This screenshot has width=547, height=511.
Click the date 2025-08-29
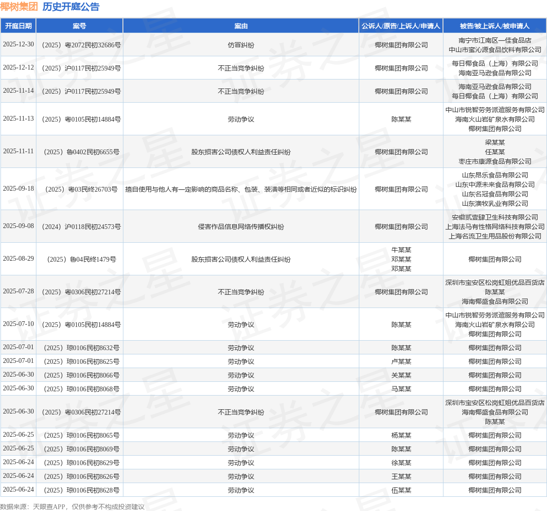[x=18, y=259]
